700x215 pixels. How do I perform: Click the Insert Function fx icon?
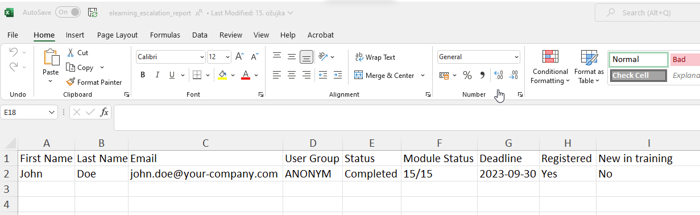tap(105, 113)
